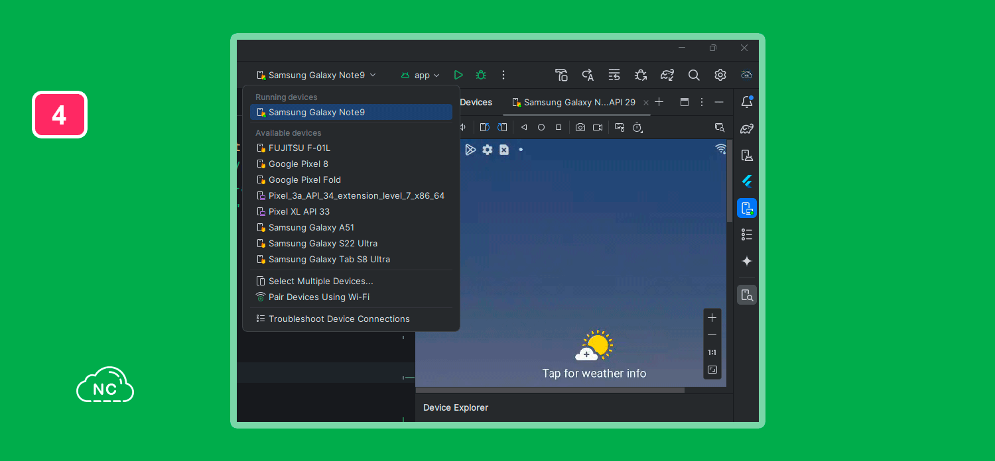Start screen recording with video icon
This screenshot has width=995, height=461.
click(598, 127)
